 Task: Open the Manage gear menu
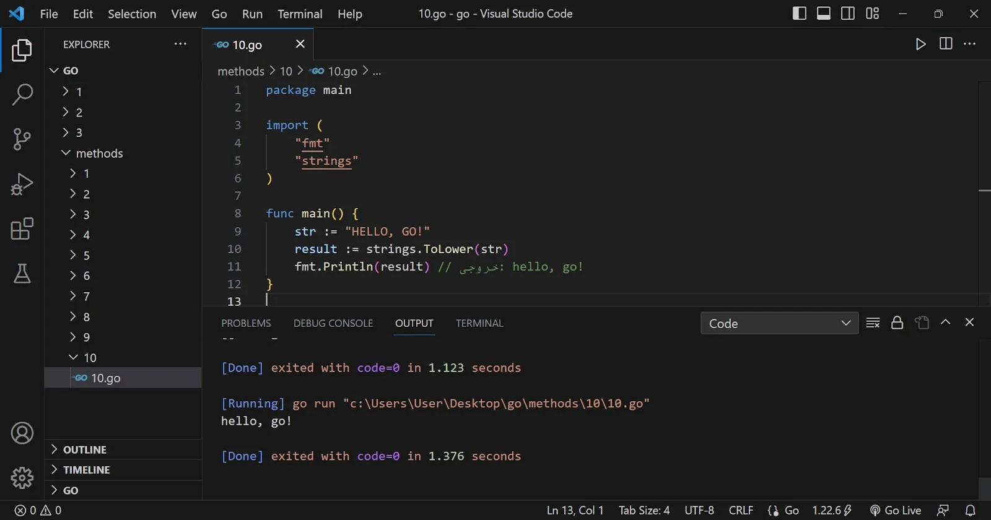[x=22, y=478]
